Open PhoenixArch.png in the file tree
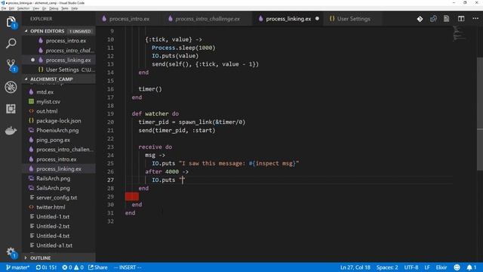The width and height of the screenshot is (483, 272). [x=59, y=131]
